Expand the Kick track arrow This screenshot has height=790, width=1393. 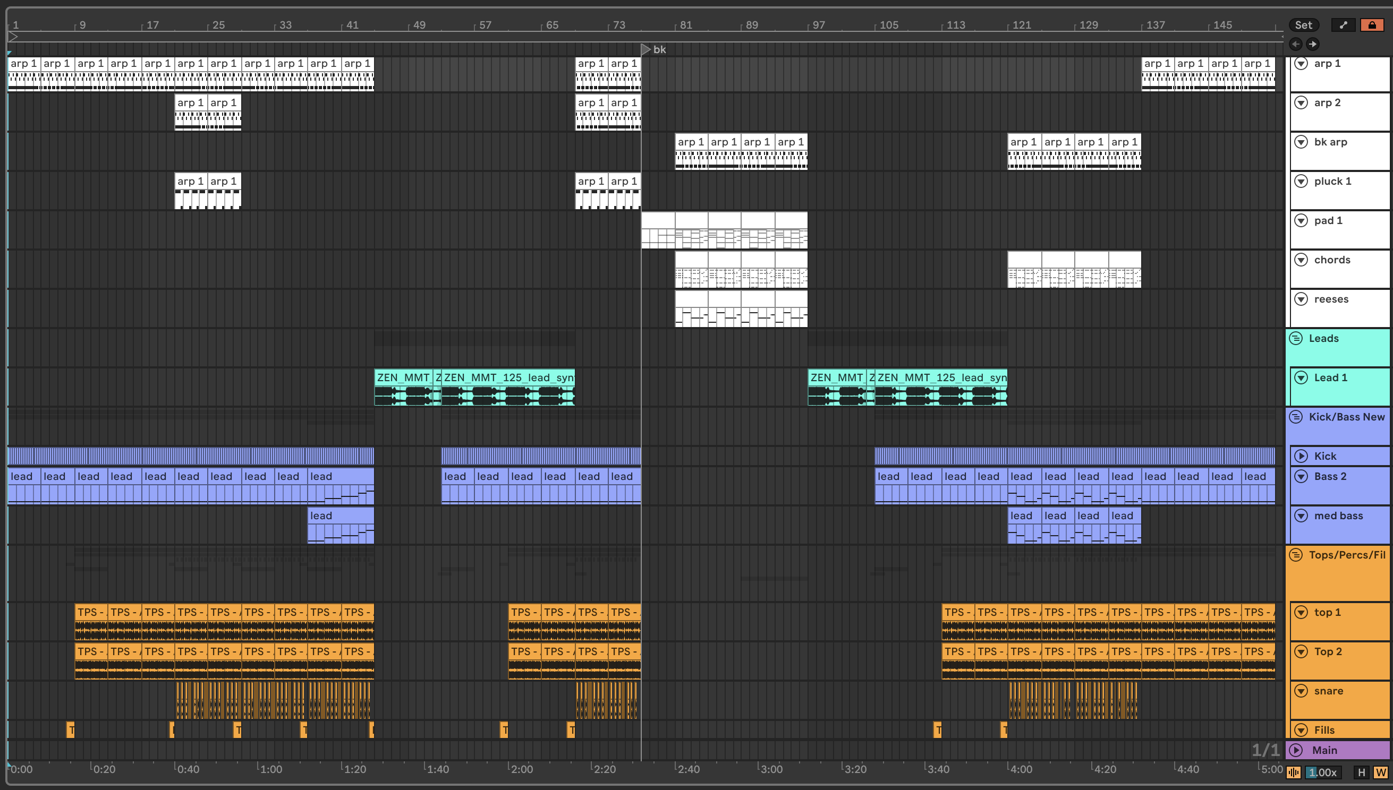pyautogui.click(x=1301, y=456)
